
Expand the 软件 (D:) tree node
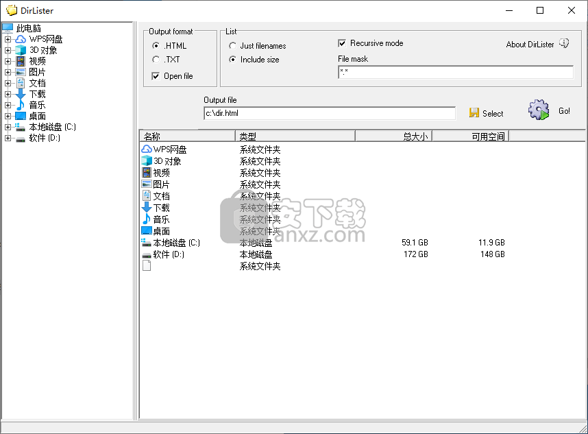[x=8, y=138]
